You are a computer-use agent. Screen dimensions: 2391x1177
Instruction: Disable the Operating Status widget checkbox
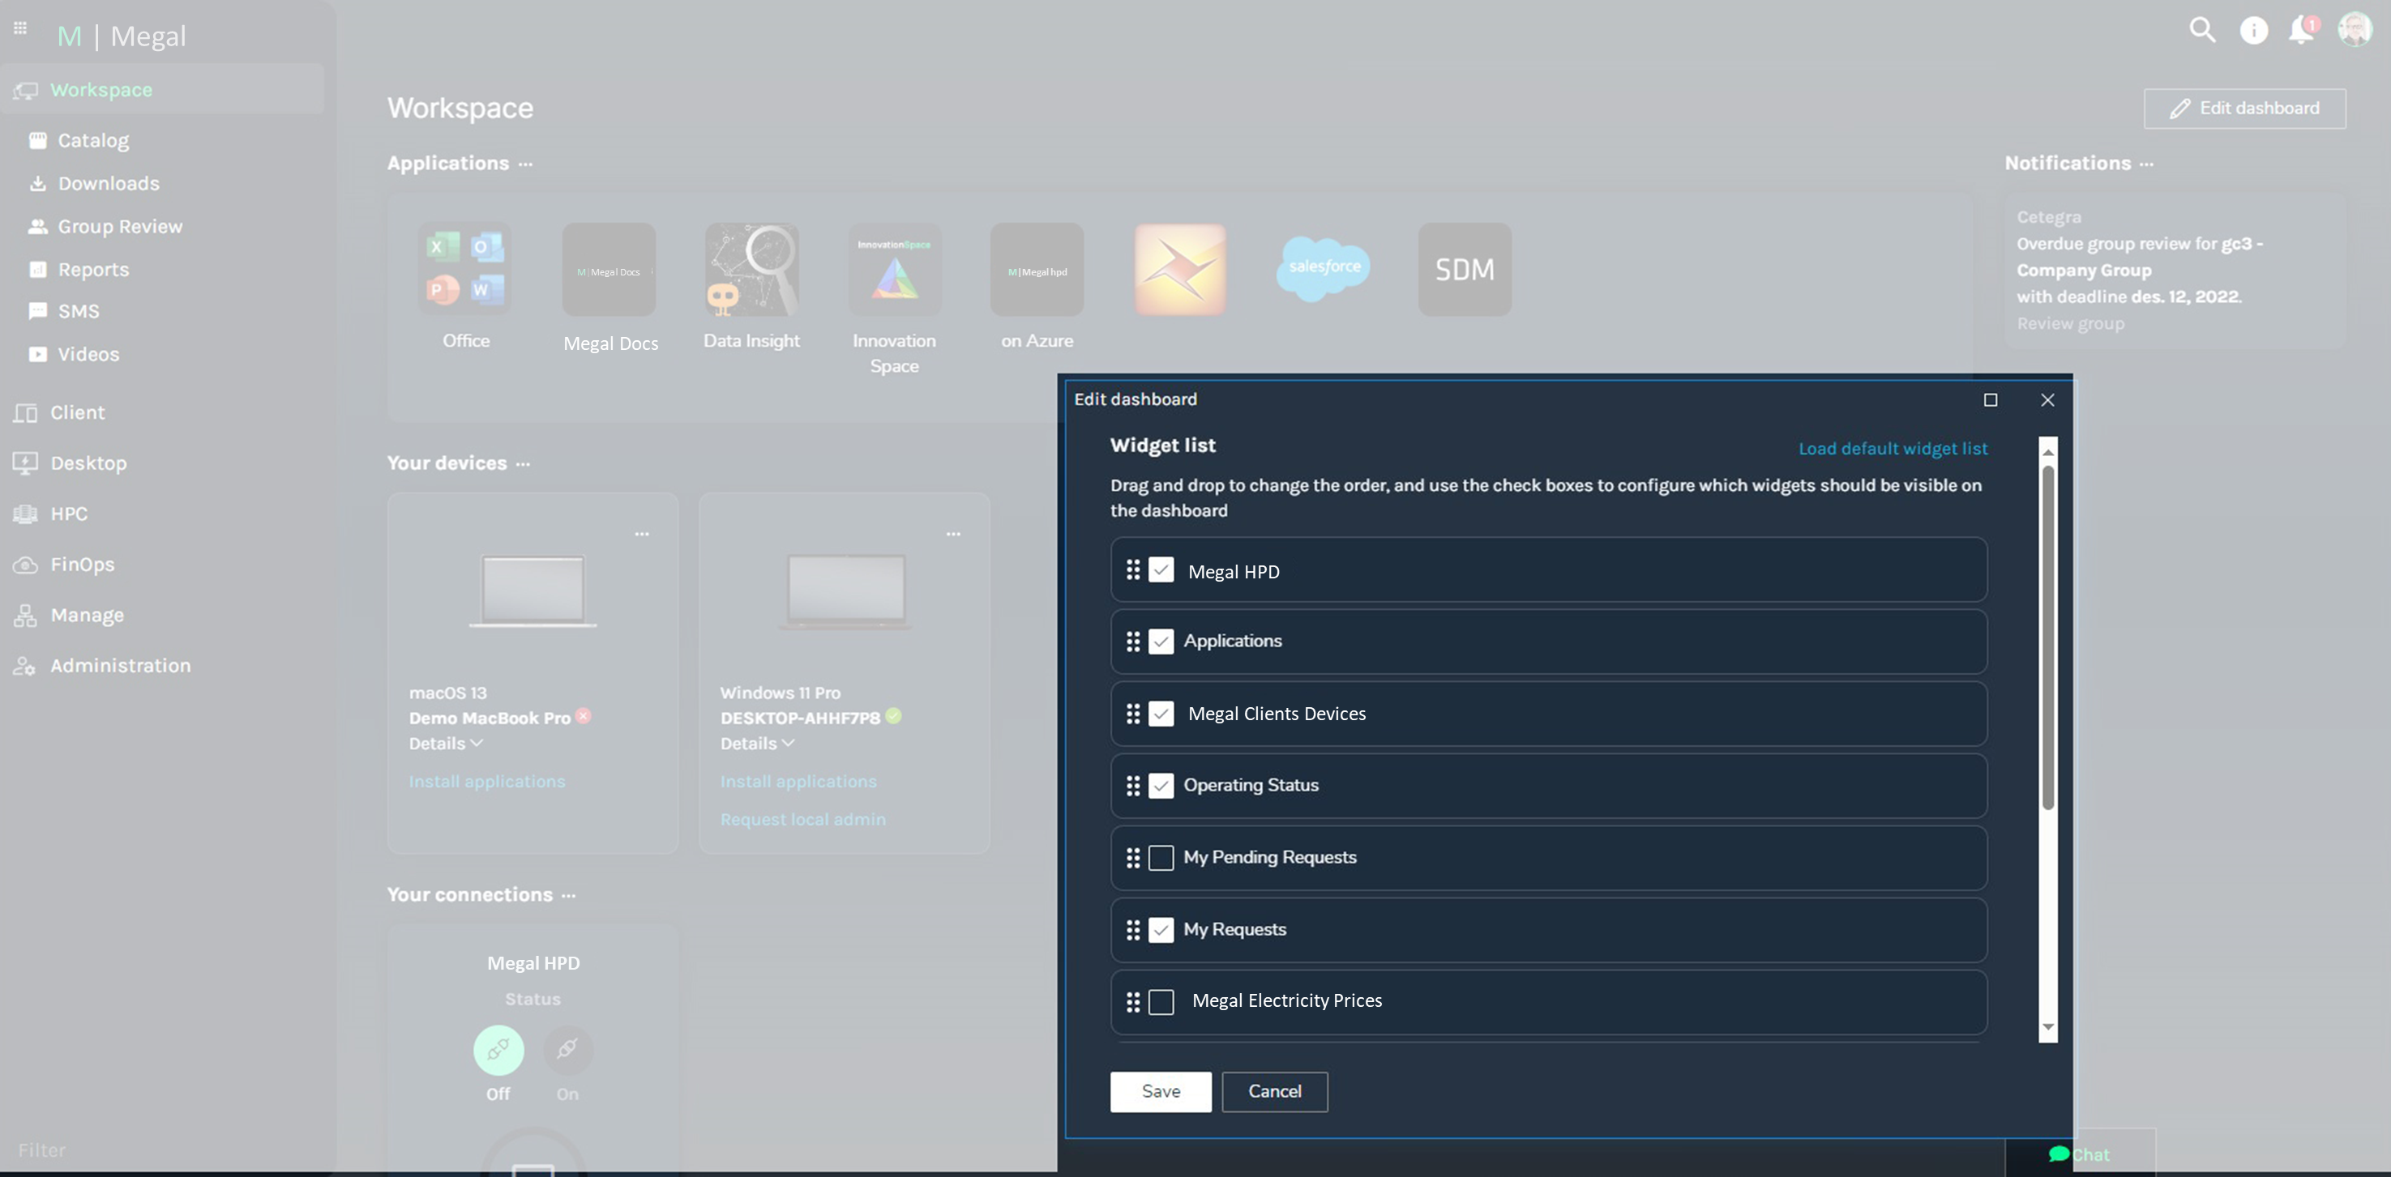tap(1161, 785)
